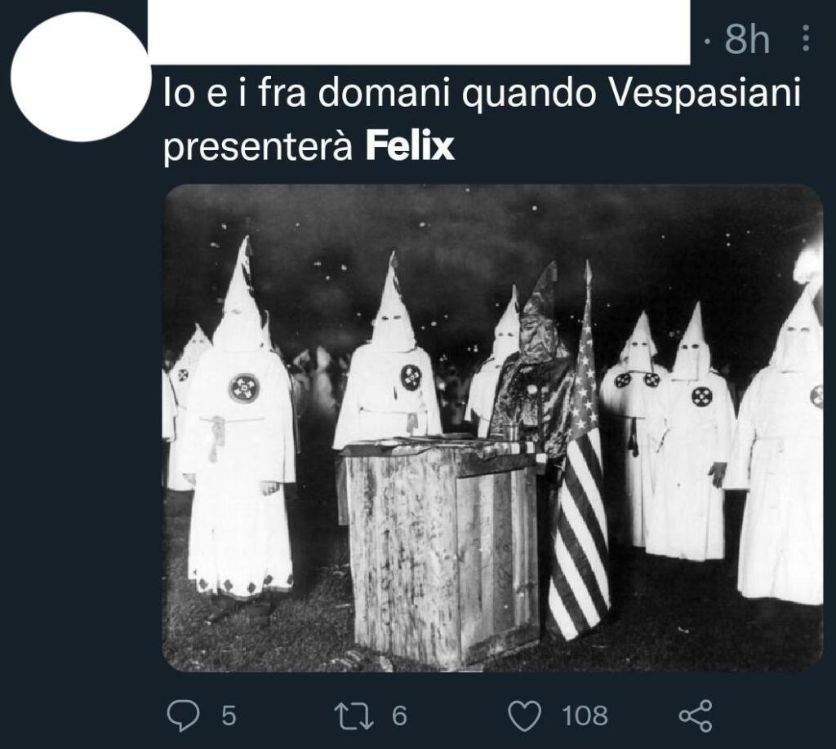Retweet with the circular arrows icon
Image resolution: width=836 pixels, height=749 pixels.
tap(354, 715)
